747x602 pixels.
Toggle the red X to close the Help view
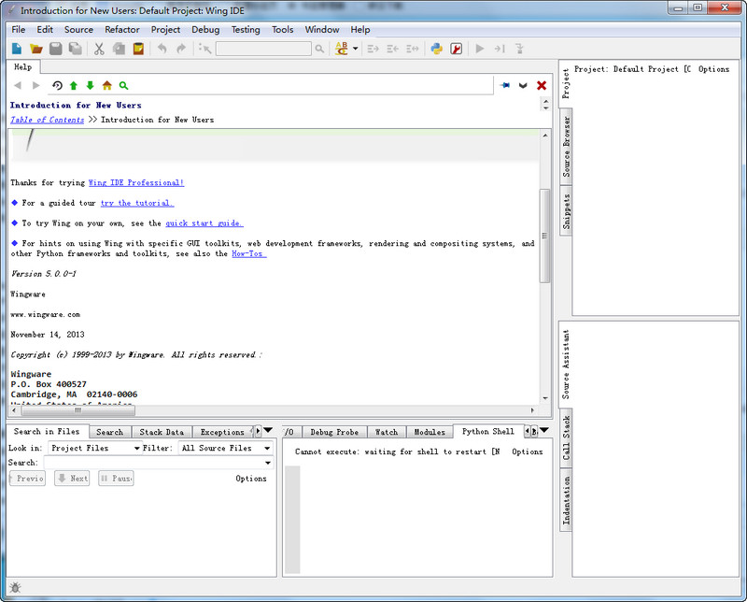pos(540,85)
